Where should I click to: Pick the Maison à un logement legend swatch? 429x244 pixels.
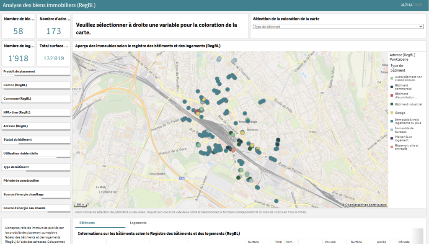point(392,138)
